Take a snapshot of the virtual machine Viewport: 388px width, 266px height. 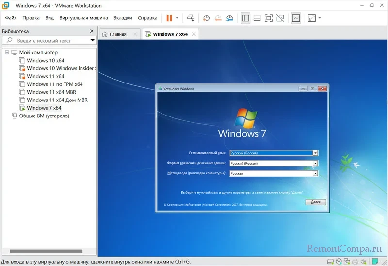(x=206, y=18)
